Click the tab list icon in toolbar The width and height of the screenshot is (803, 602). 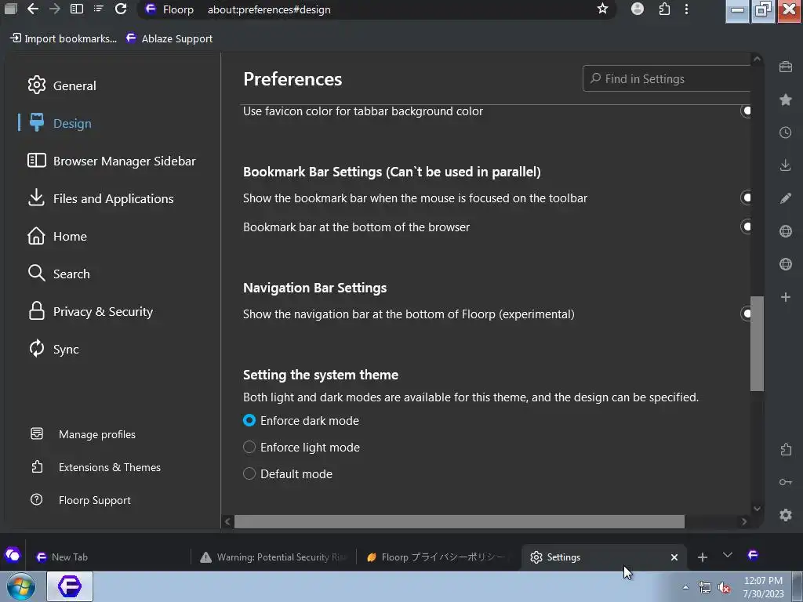click(99, 9)
